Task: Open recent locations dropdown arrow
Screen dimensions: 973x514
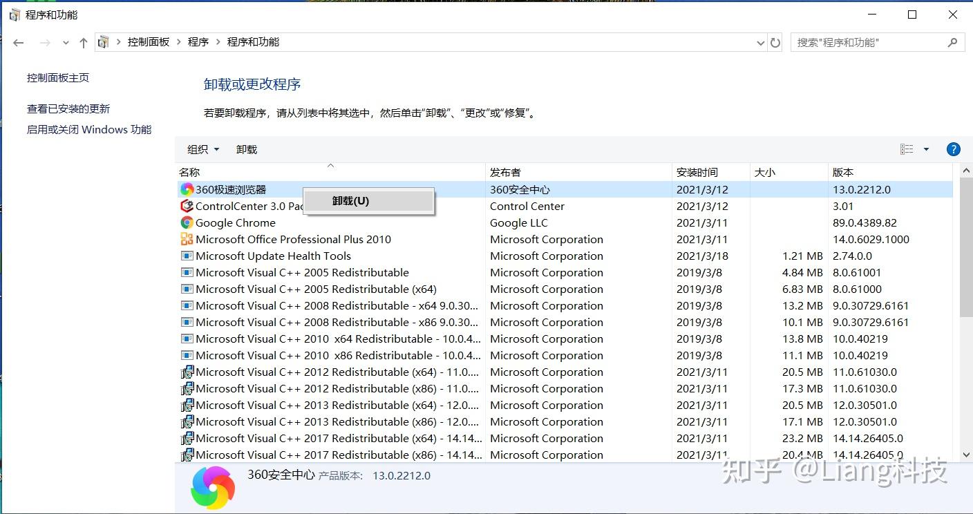Action: (66, 43)
